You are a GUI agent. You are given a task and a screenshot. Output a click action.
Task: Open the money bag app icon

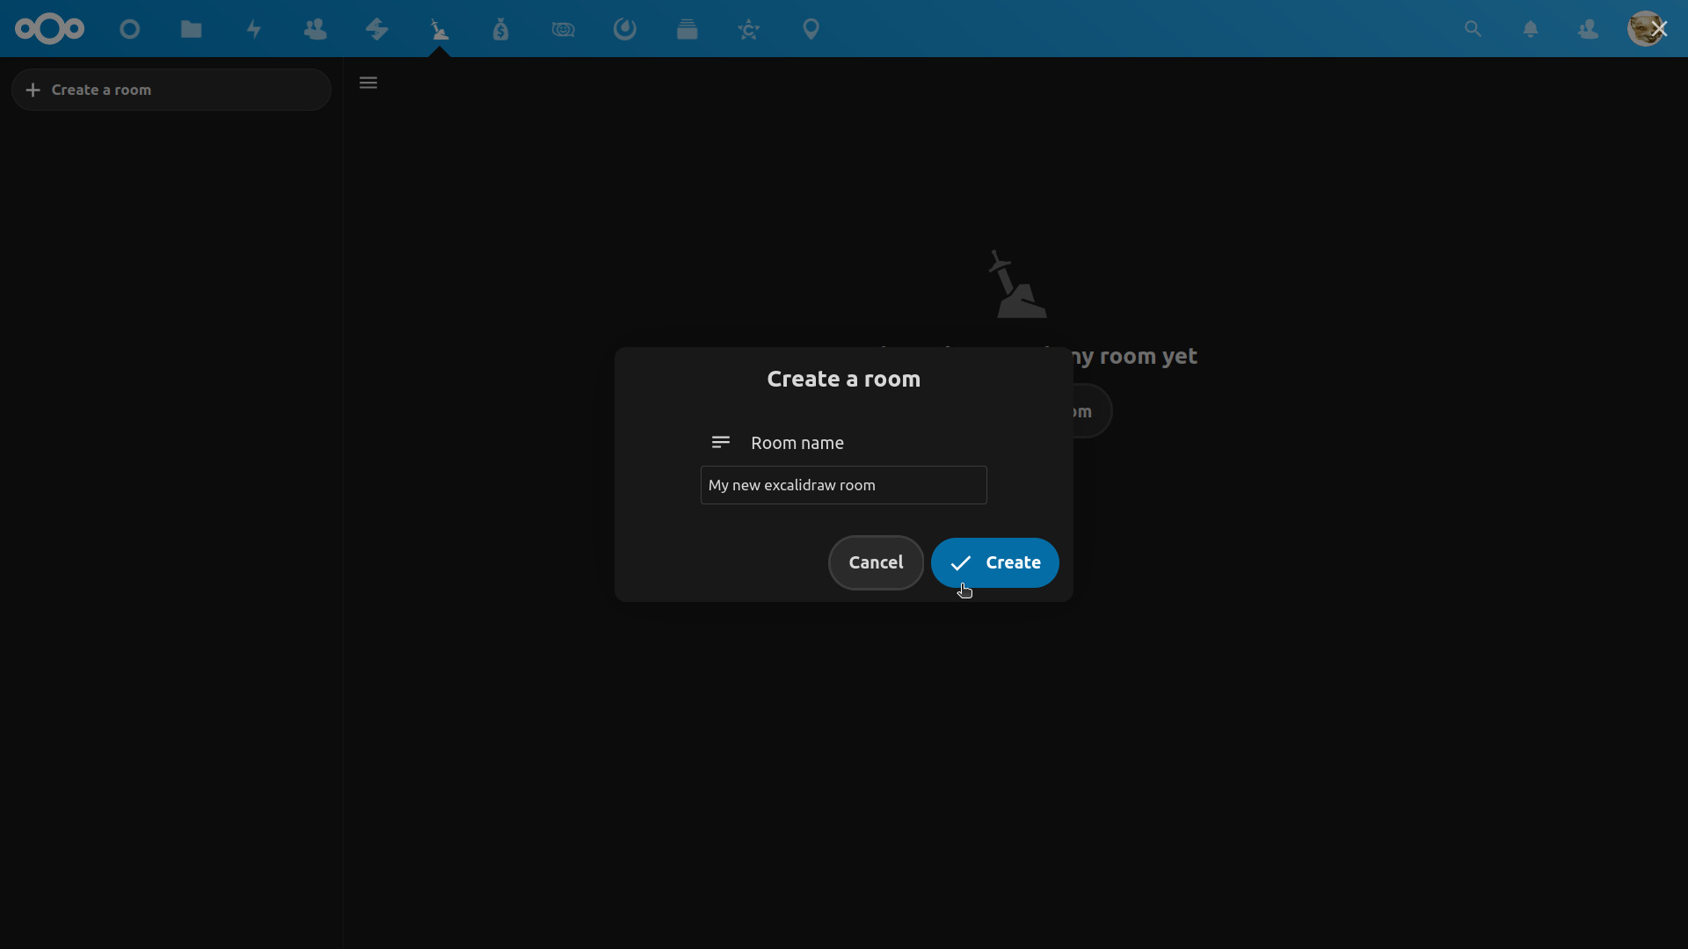[501, 29]
